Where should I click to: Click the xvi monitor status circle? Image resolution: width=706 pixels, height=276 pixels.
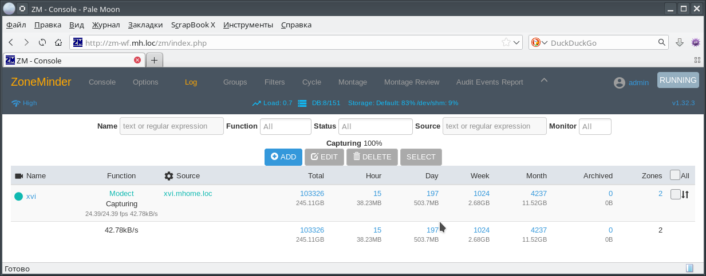(18, 197)
